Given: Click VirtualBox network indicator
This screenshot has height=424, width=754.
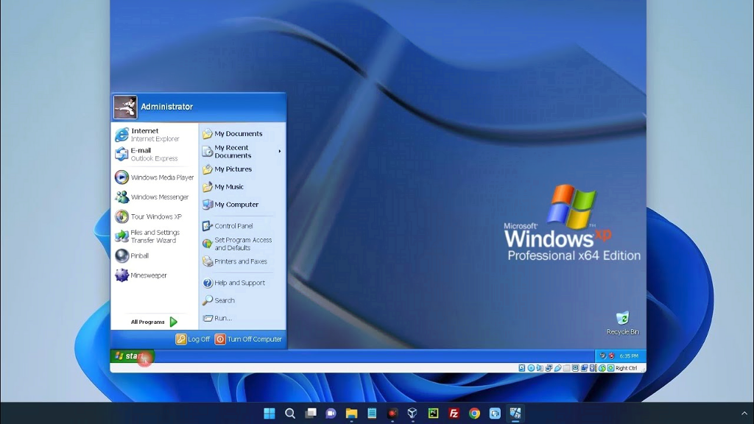Looking at the screenshot, I should point(549,368).
